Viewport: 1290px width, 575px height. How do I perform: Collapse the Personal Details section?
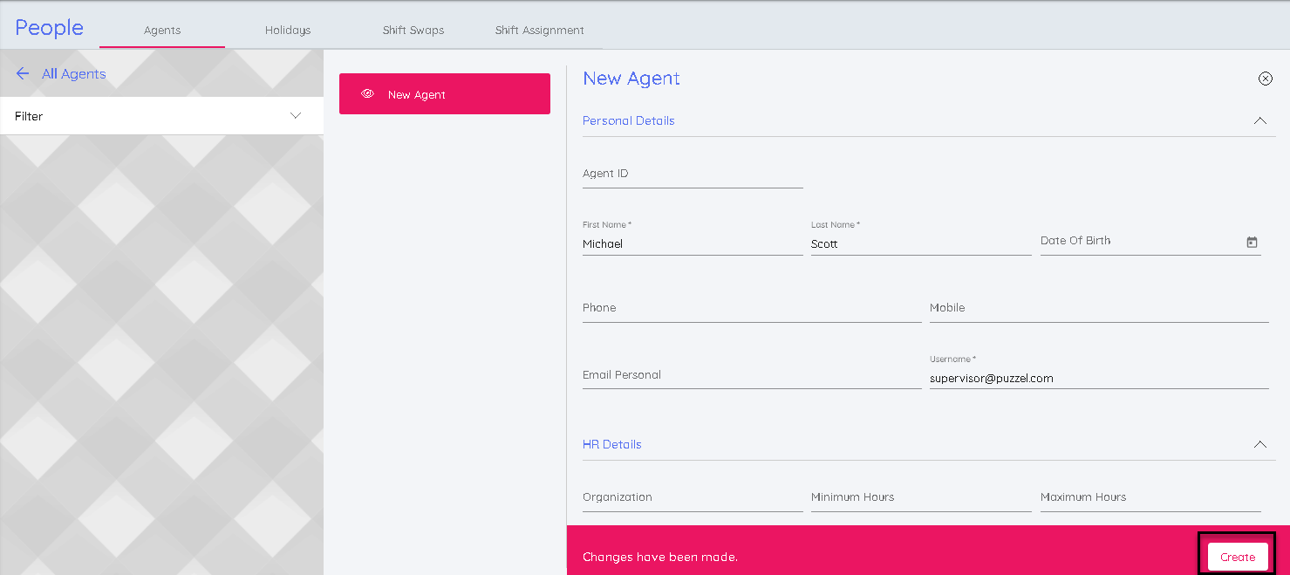click(1259, 121)
